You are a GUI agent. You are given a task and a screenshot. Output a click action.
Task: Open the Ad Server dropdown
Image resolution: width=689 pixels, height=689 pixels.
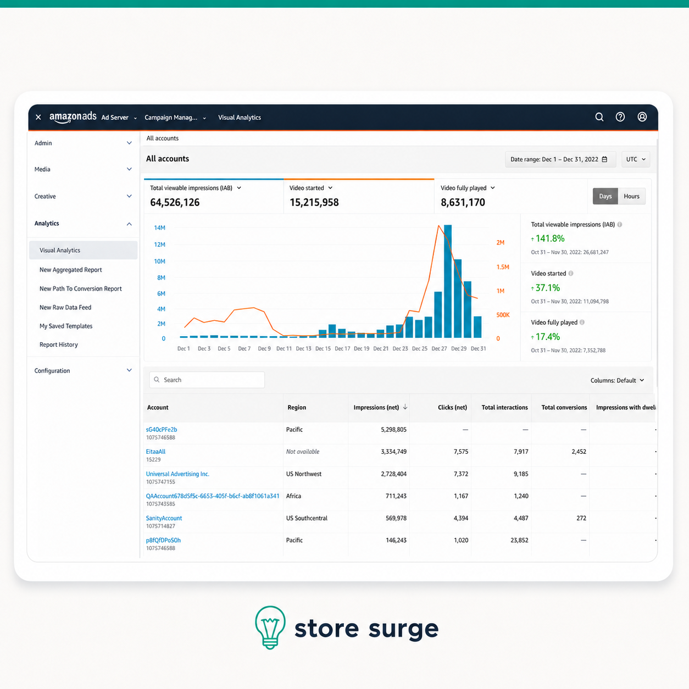click(119, 118)
